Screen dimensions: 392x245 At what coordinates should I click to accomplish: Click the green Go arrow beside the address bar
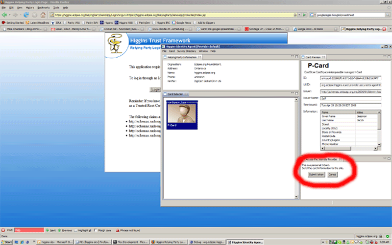(304, 15)
